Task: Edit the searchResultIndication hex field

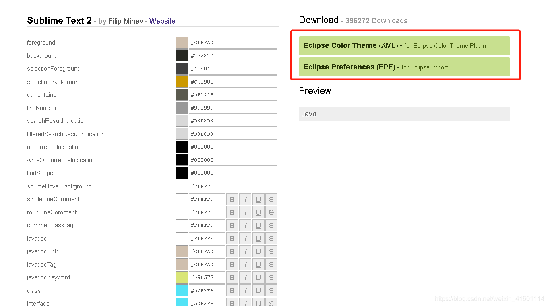Action: [233, 121]
